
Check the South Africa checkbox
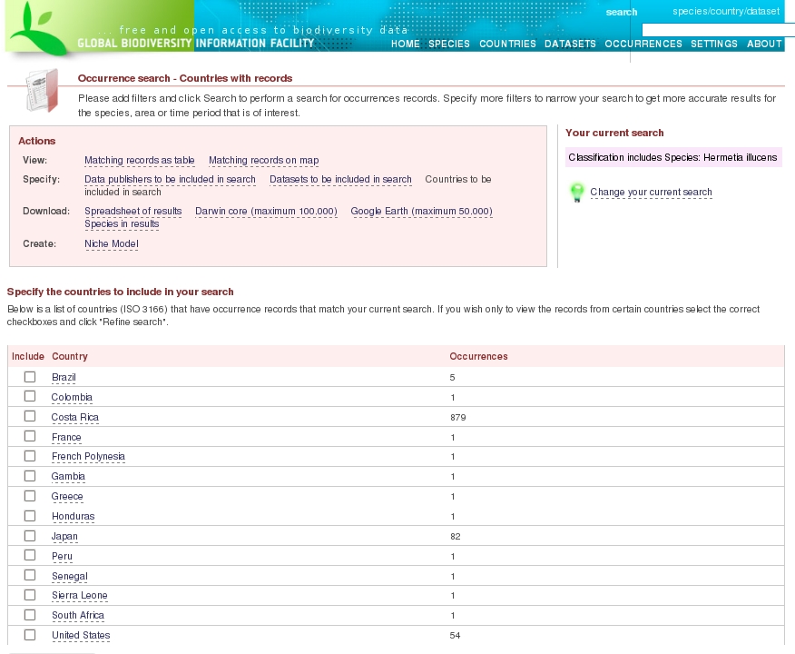tap(30, 615)
